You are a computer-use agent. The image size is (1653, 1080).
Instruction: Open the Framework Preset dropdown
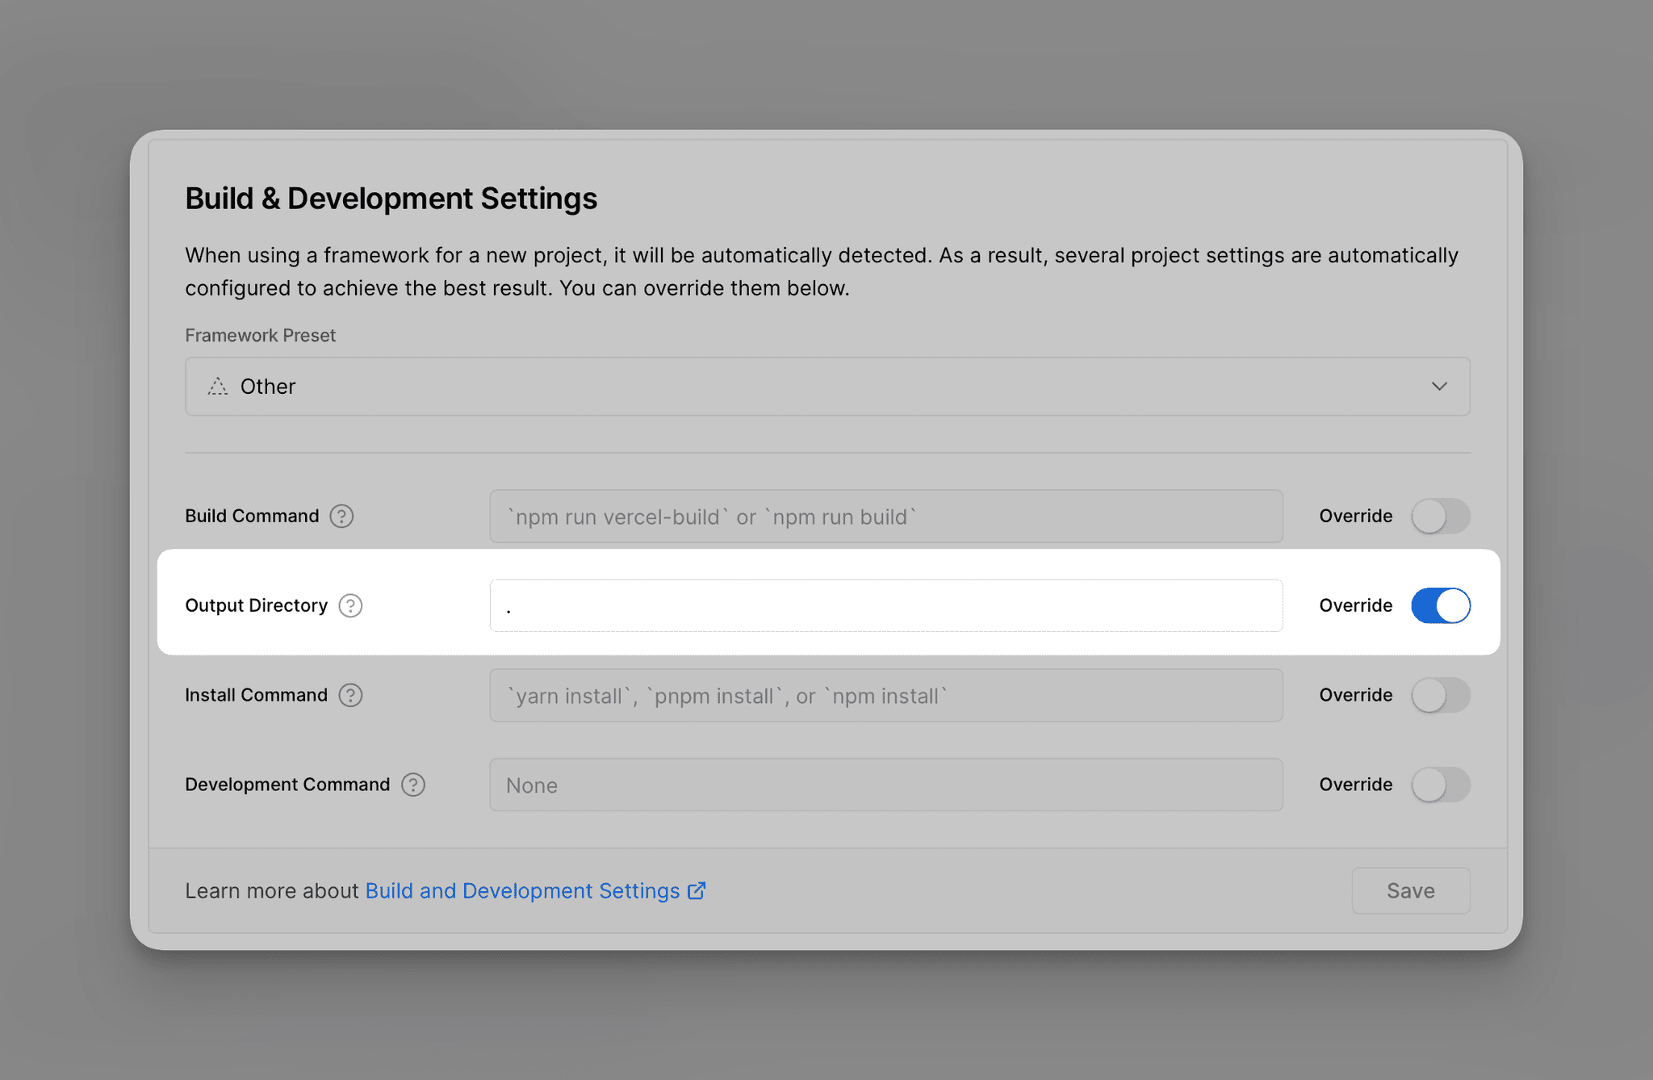pyautogui.click(x=826, y=386)
